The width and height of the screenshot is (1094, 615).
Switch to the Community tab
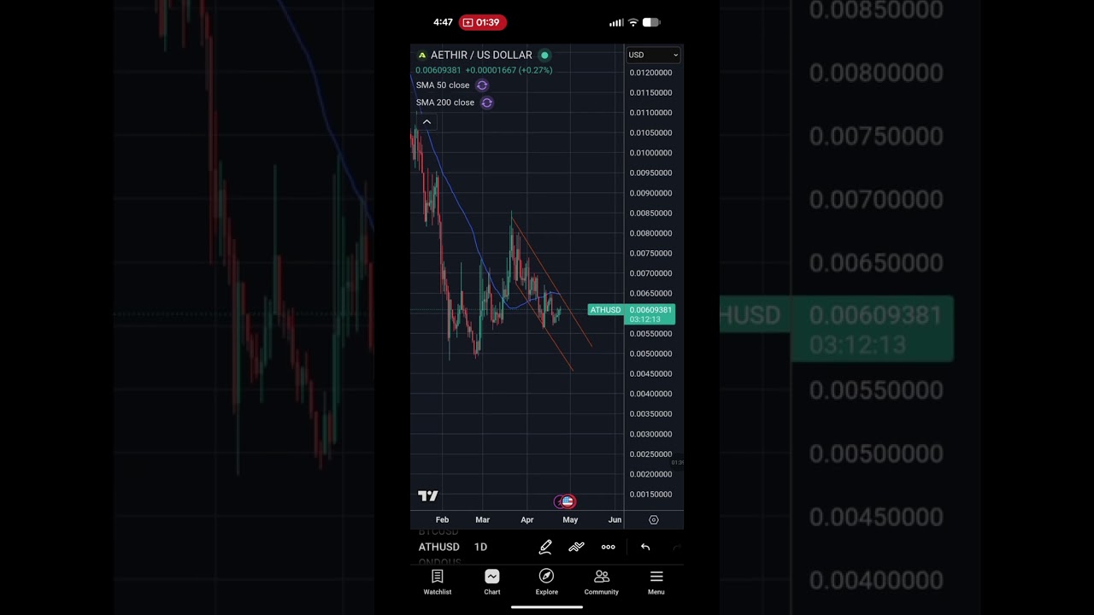pyautogui.click(x=602, y=582)
